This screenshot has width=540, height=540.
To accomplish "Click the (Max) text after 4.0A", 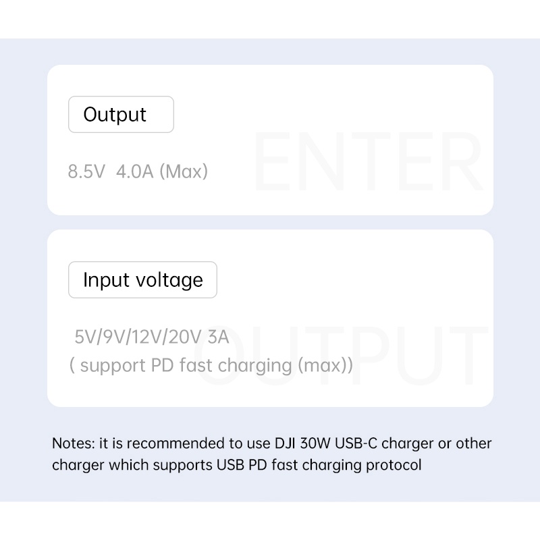I will 184,172.
